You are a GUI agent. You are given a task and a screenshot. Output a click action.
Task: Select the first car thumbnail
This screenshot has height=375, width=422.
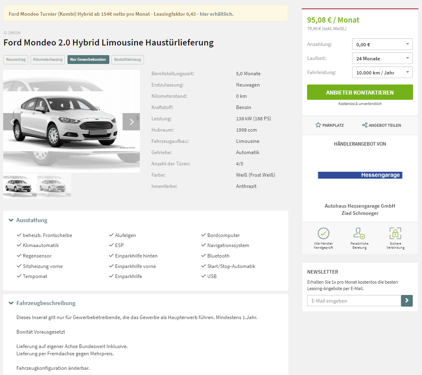[20, 185]
